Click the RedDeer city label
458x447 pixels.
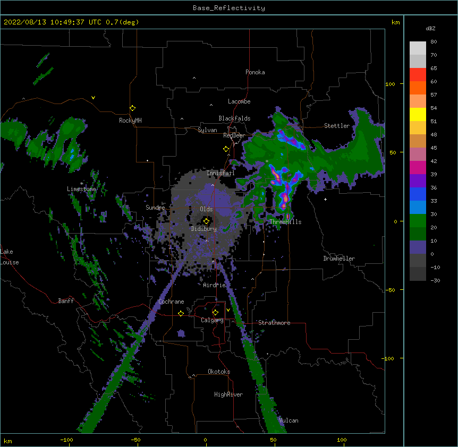click(x=234, y=135)
